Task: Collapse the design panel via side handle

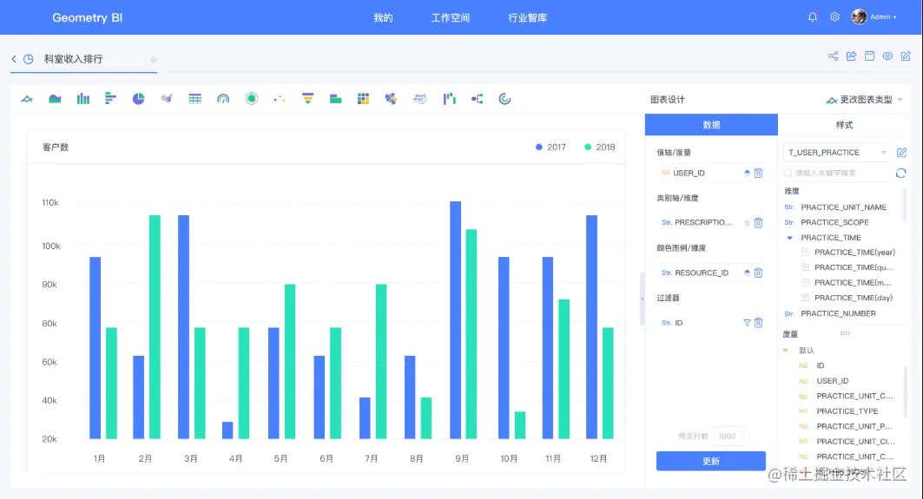Action: click(x=643, y=299)
